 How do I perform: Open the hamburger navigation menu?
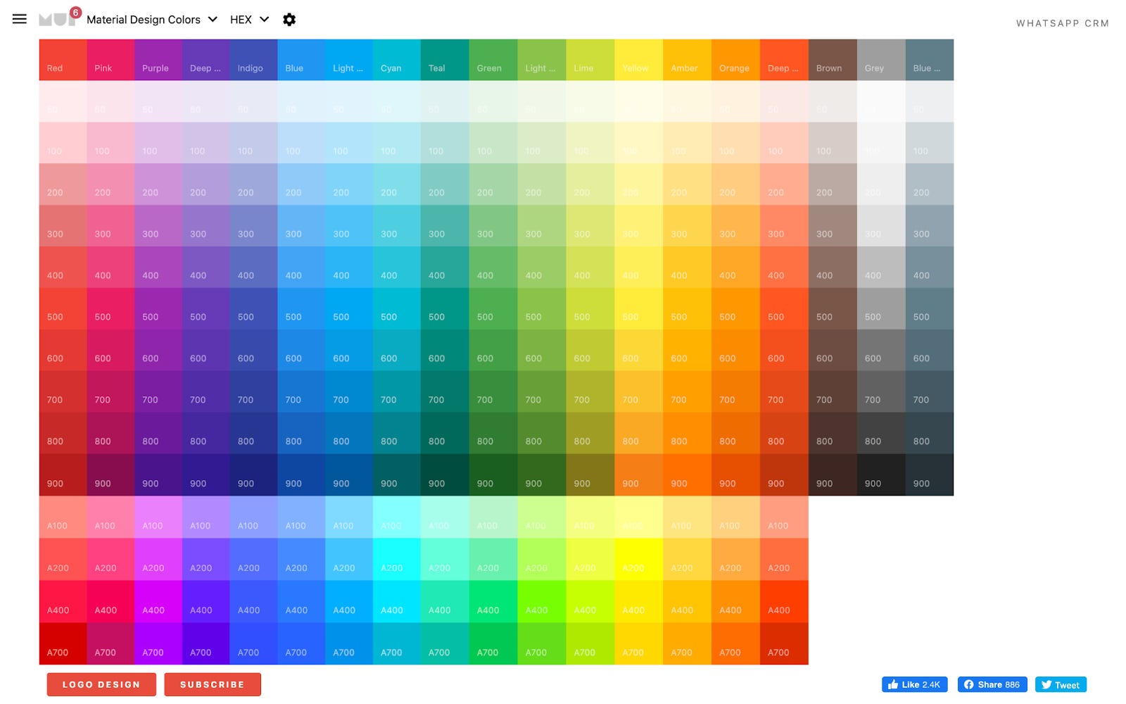19,19
